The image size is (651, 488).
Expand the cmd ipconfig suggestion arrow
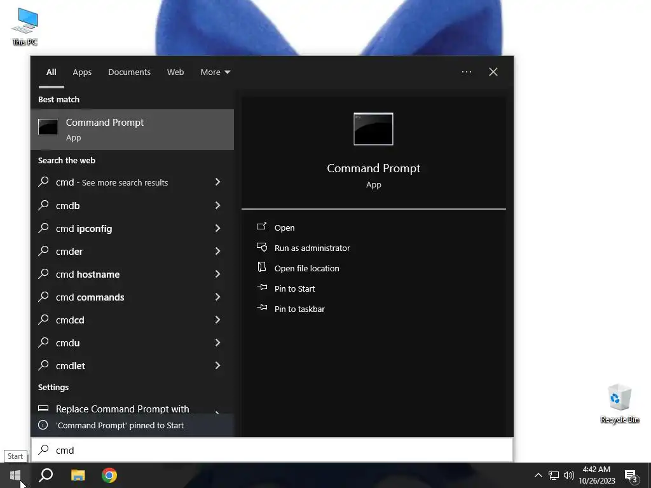tap(217, 228)
